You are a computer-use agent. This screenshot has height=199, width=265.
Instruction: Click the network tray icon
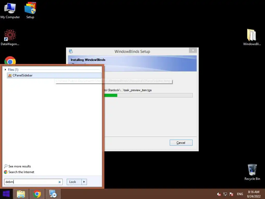click(225, 194)
